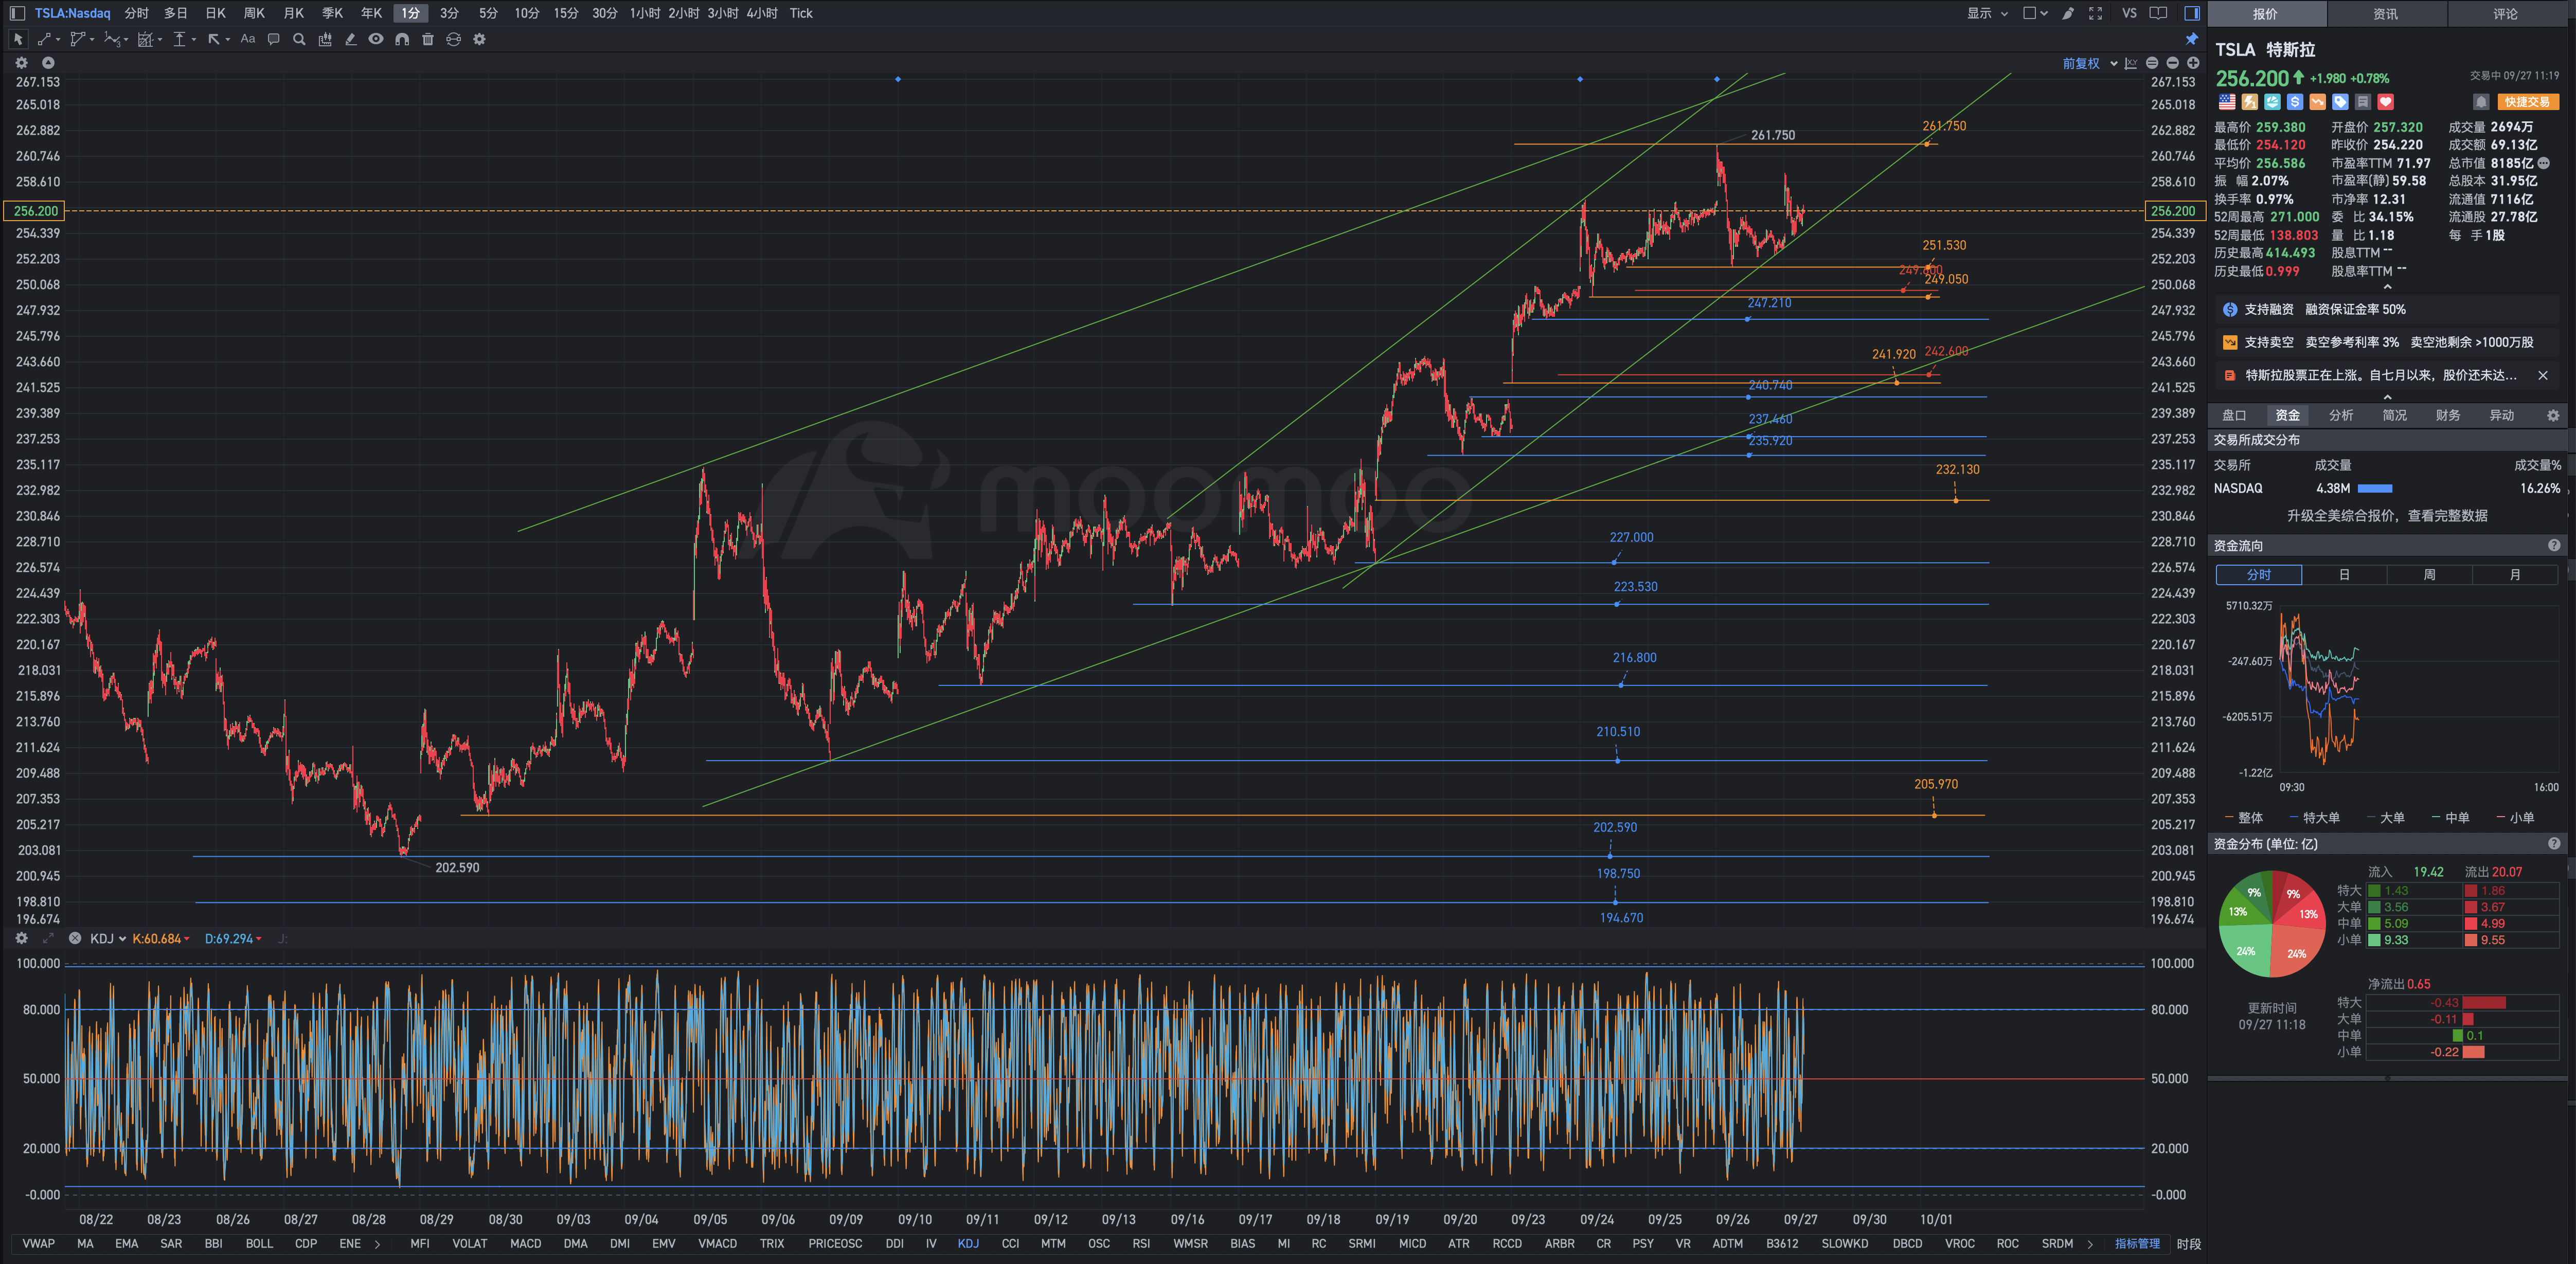Open the chart layout square dropdown
The image size is (2576, 1264).
coord(2035,13)
